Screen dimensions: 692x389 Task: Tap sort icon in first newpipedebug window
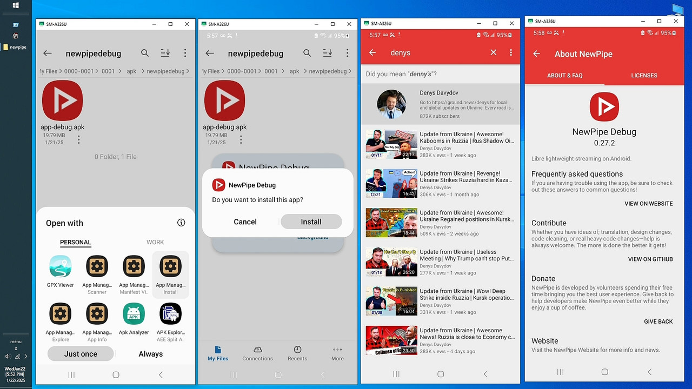[x=165, y=53]
